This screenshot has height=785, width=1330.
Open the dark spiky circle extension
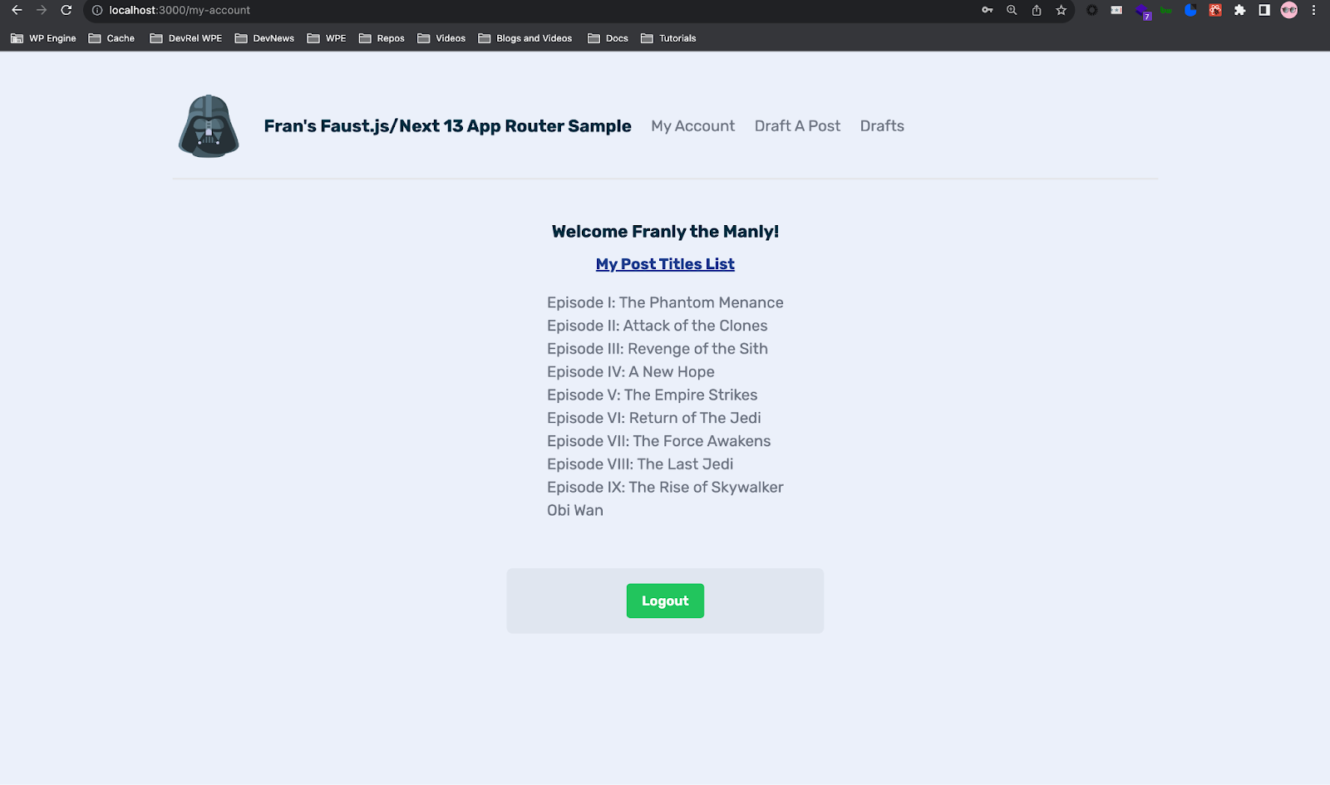(x=1092, y=10)
